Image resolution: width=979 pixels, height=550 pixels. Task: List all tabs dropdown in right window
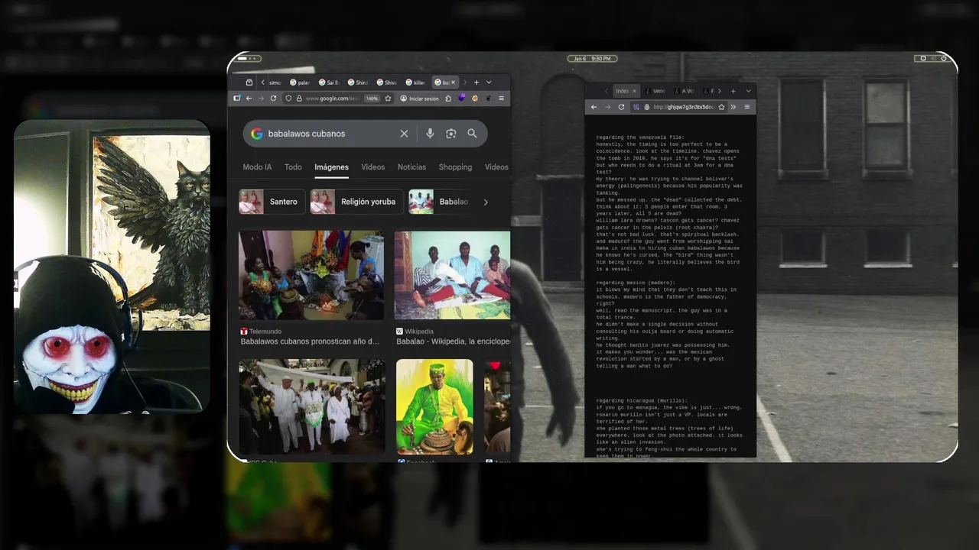coord(748,91)
